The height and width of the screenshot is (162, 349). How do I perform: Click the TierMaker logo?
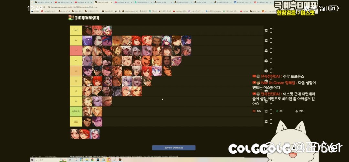pos(84,18)
